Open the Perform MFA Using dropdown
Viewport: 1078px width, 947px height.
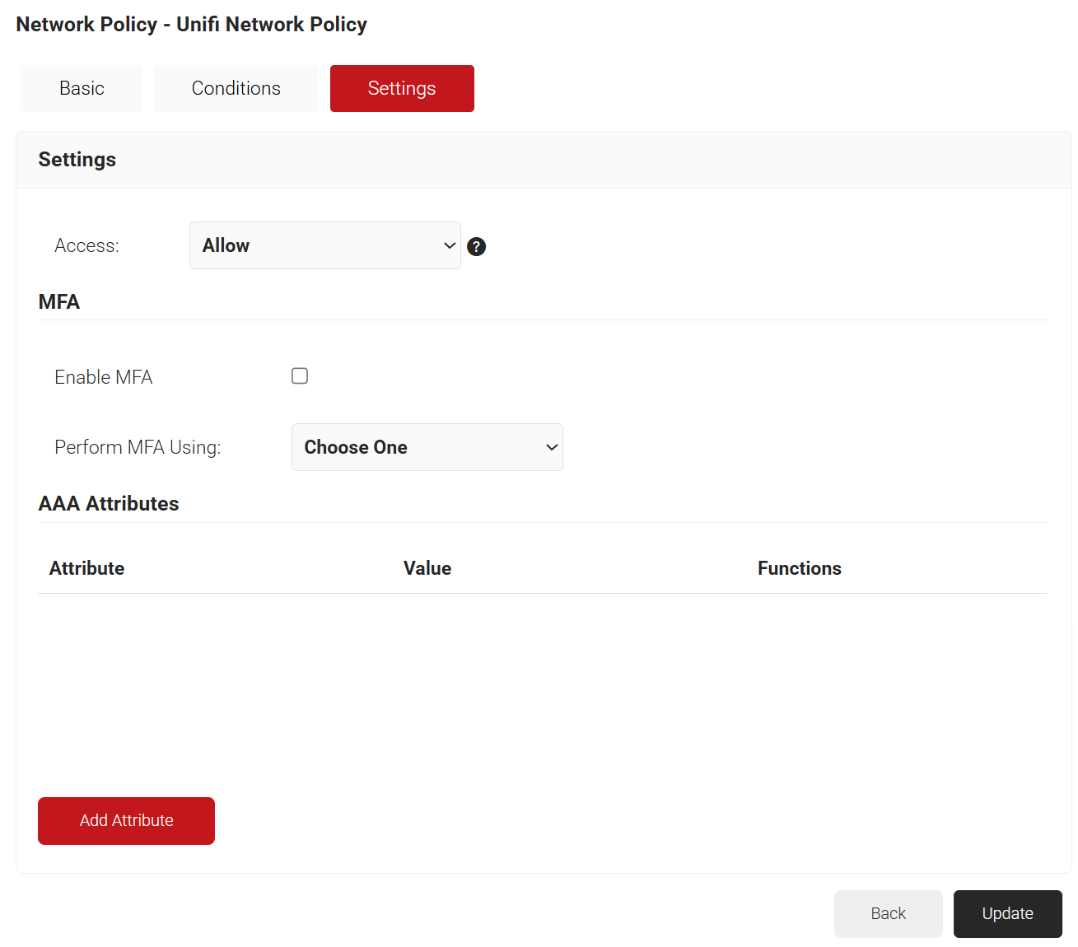427,447
